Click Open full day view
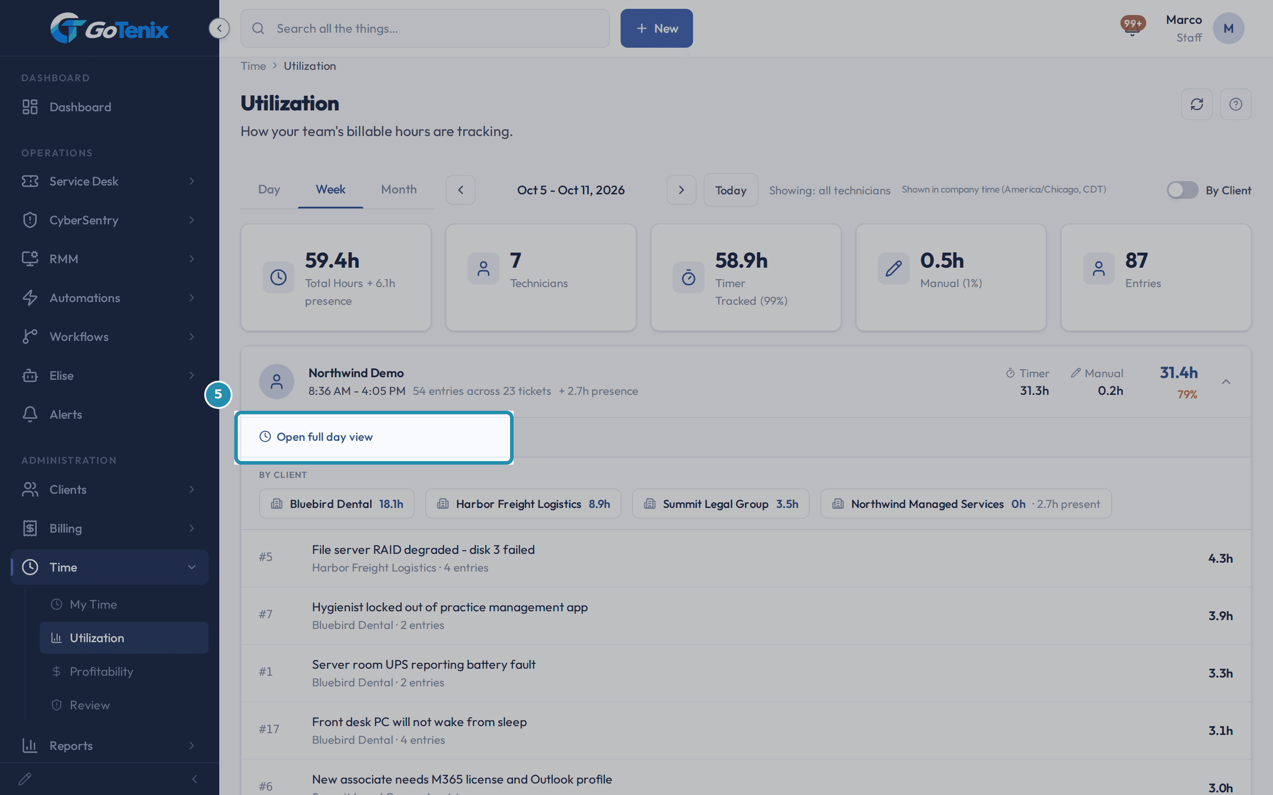The width and height of the screenshot is (1273, 795). pyautogui.click(x=316, y=437)
